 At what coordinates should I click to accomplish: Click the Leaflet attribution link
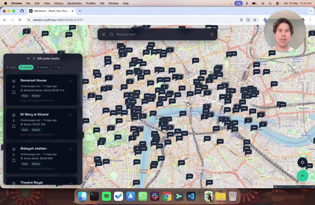click(x=280, y=187)
